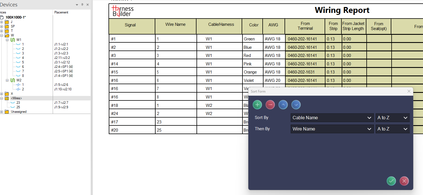
Task: Confirm sort with green checkmark button
Action: click(x=391, y=181)
